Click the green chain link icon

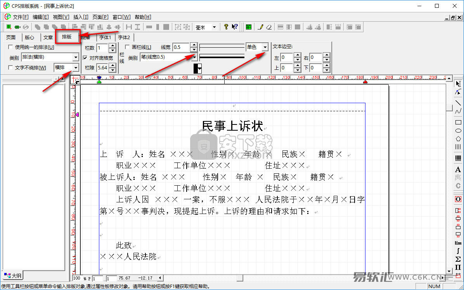17,27
